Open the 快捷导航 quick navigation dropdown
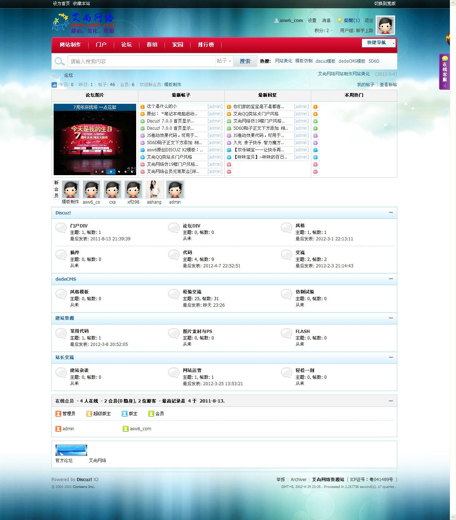Viewport: 456px width, 520px height. [379, 43]
